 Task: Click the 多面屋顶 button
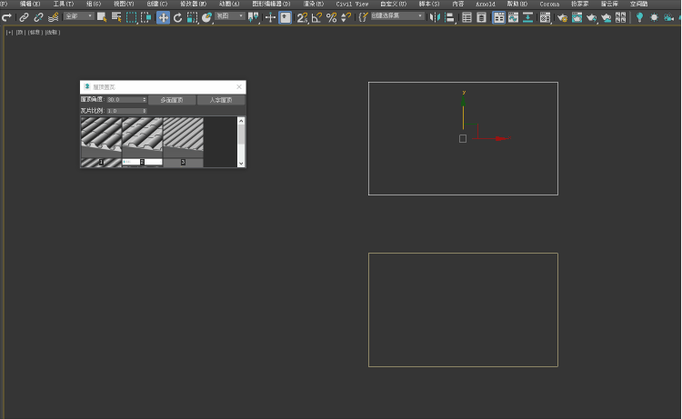coord(171,100)
